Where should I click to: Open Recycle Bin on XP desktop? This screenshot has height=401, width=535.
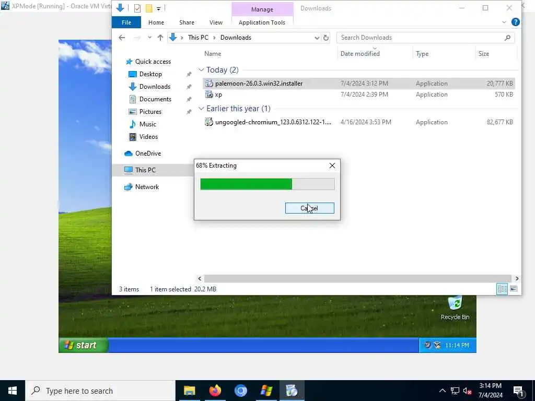[x=455, y=308]
